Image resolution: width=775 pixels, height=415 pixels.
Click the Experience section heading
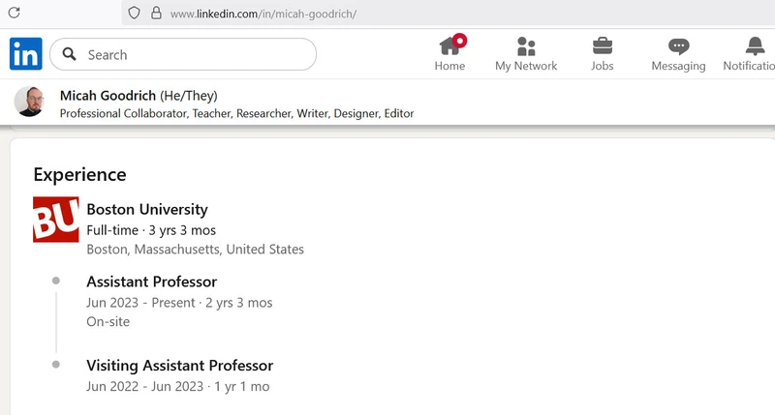(x=79, y=174)
